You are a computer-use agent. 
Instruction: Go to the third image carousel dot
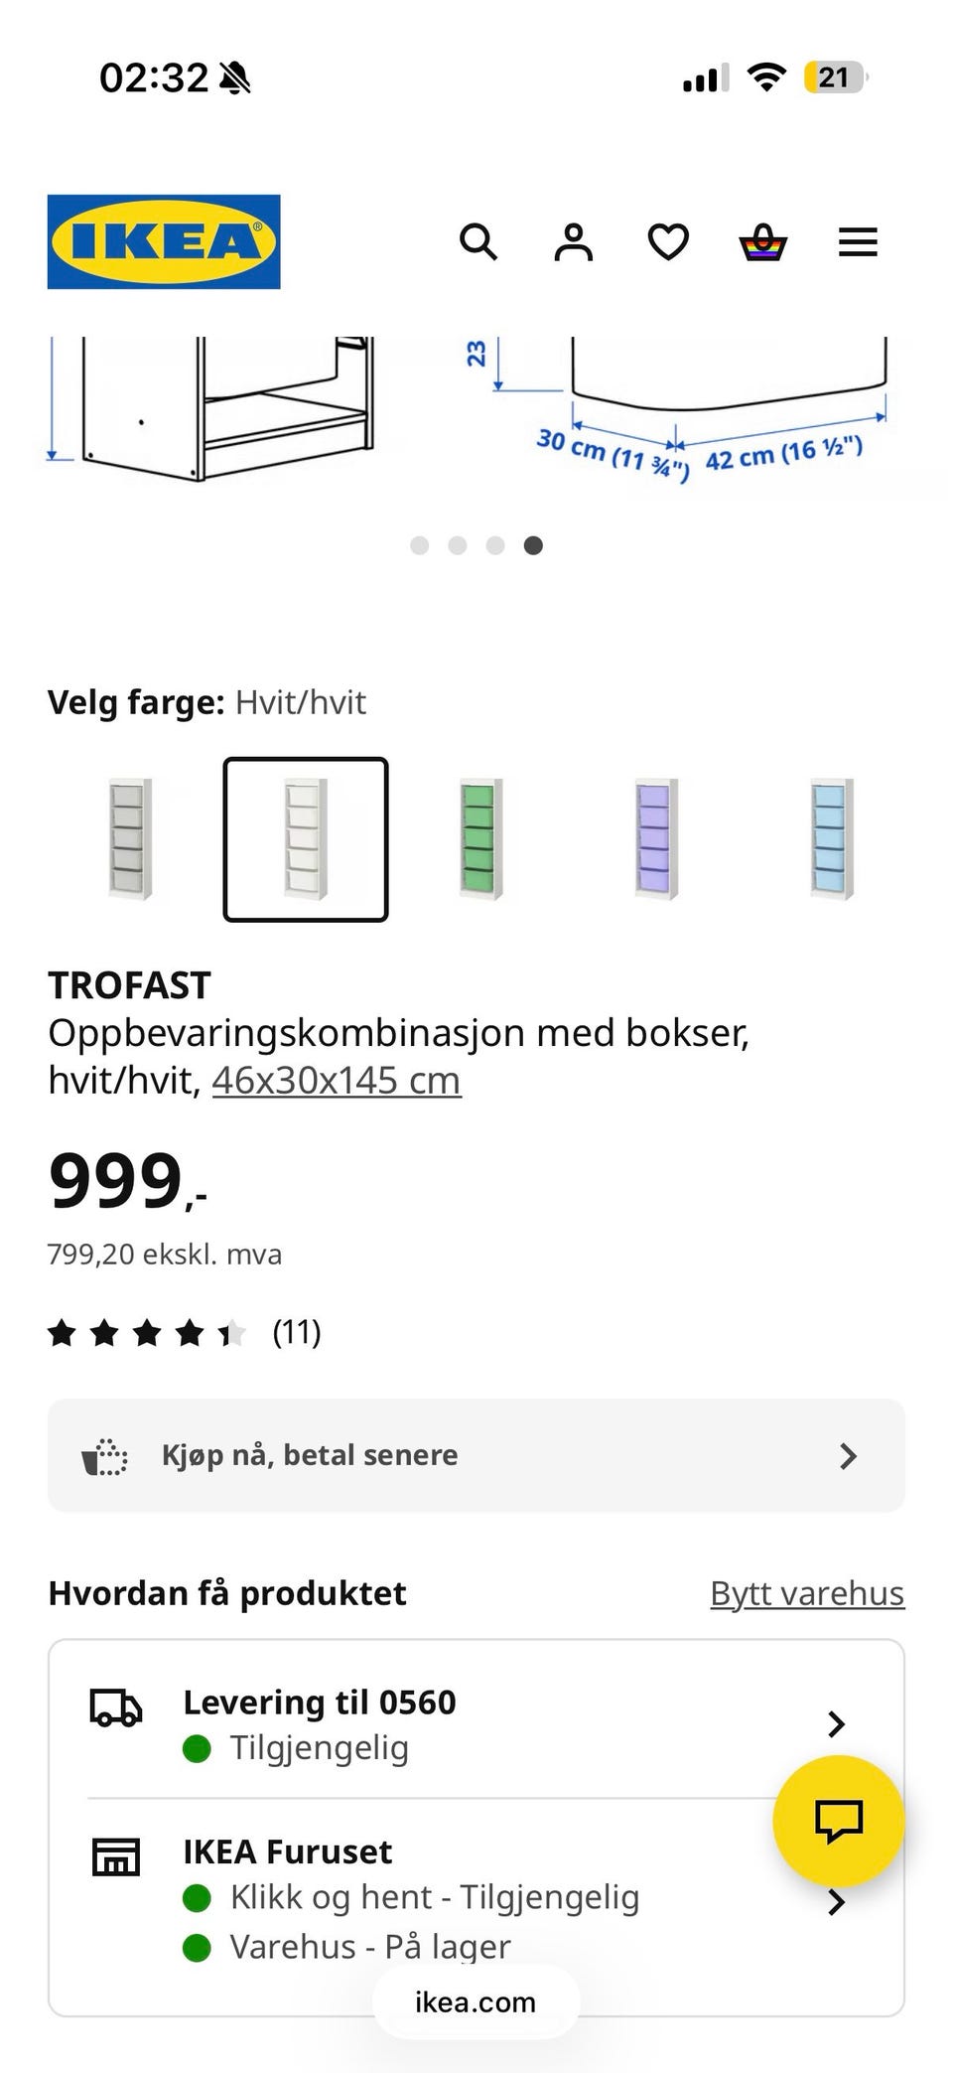pyautogui.click(x=495, y=545)
